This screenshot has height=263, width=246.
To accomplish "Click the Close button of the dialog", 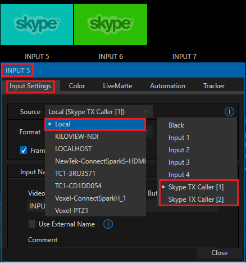I will 220,253.
